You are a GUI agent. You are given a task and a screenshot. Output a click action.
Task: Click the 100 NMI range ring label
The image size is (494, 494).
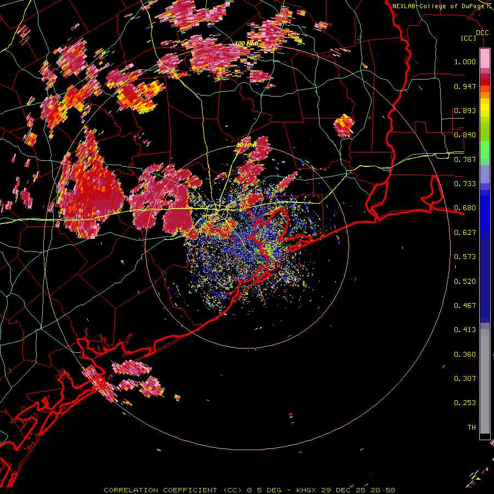coord(246,43)
